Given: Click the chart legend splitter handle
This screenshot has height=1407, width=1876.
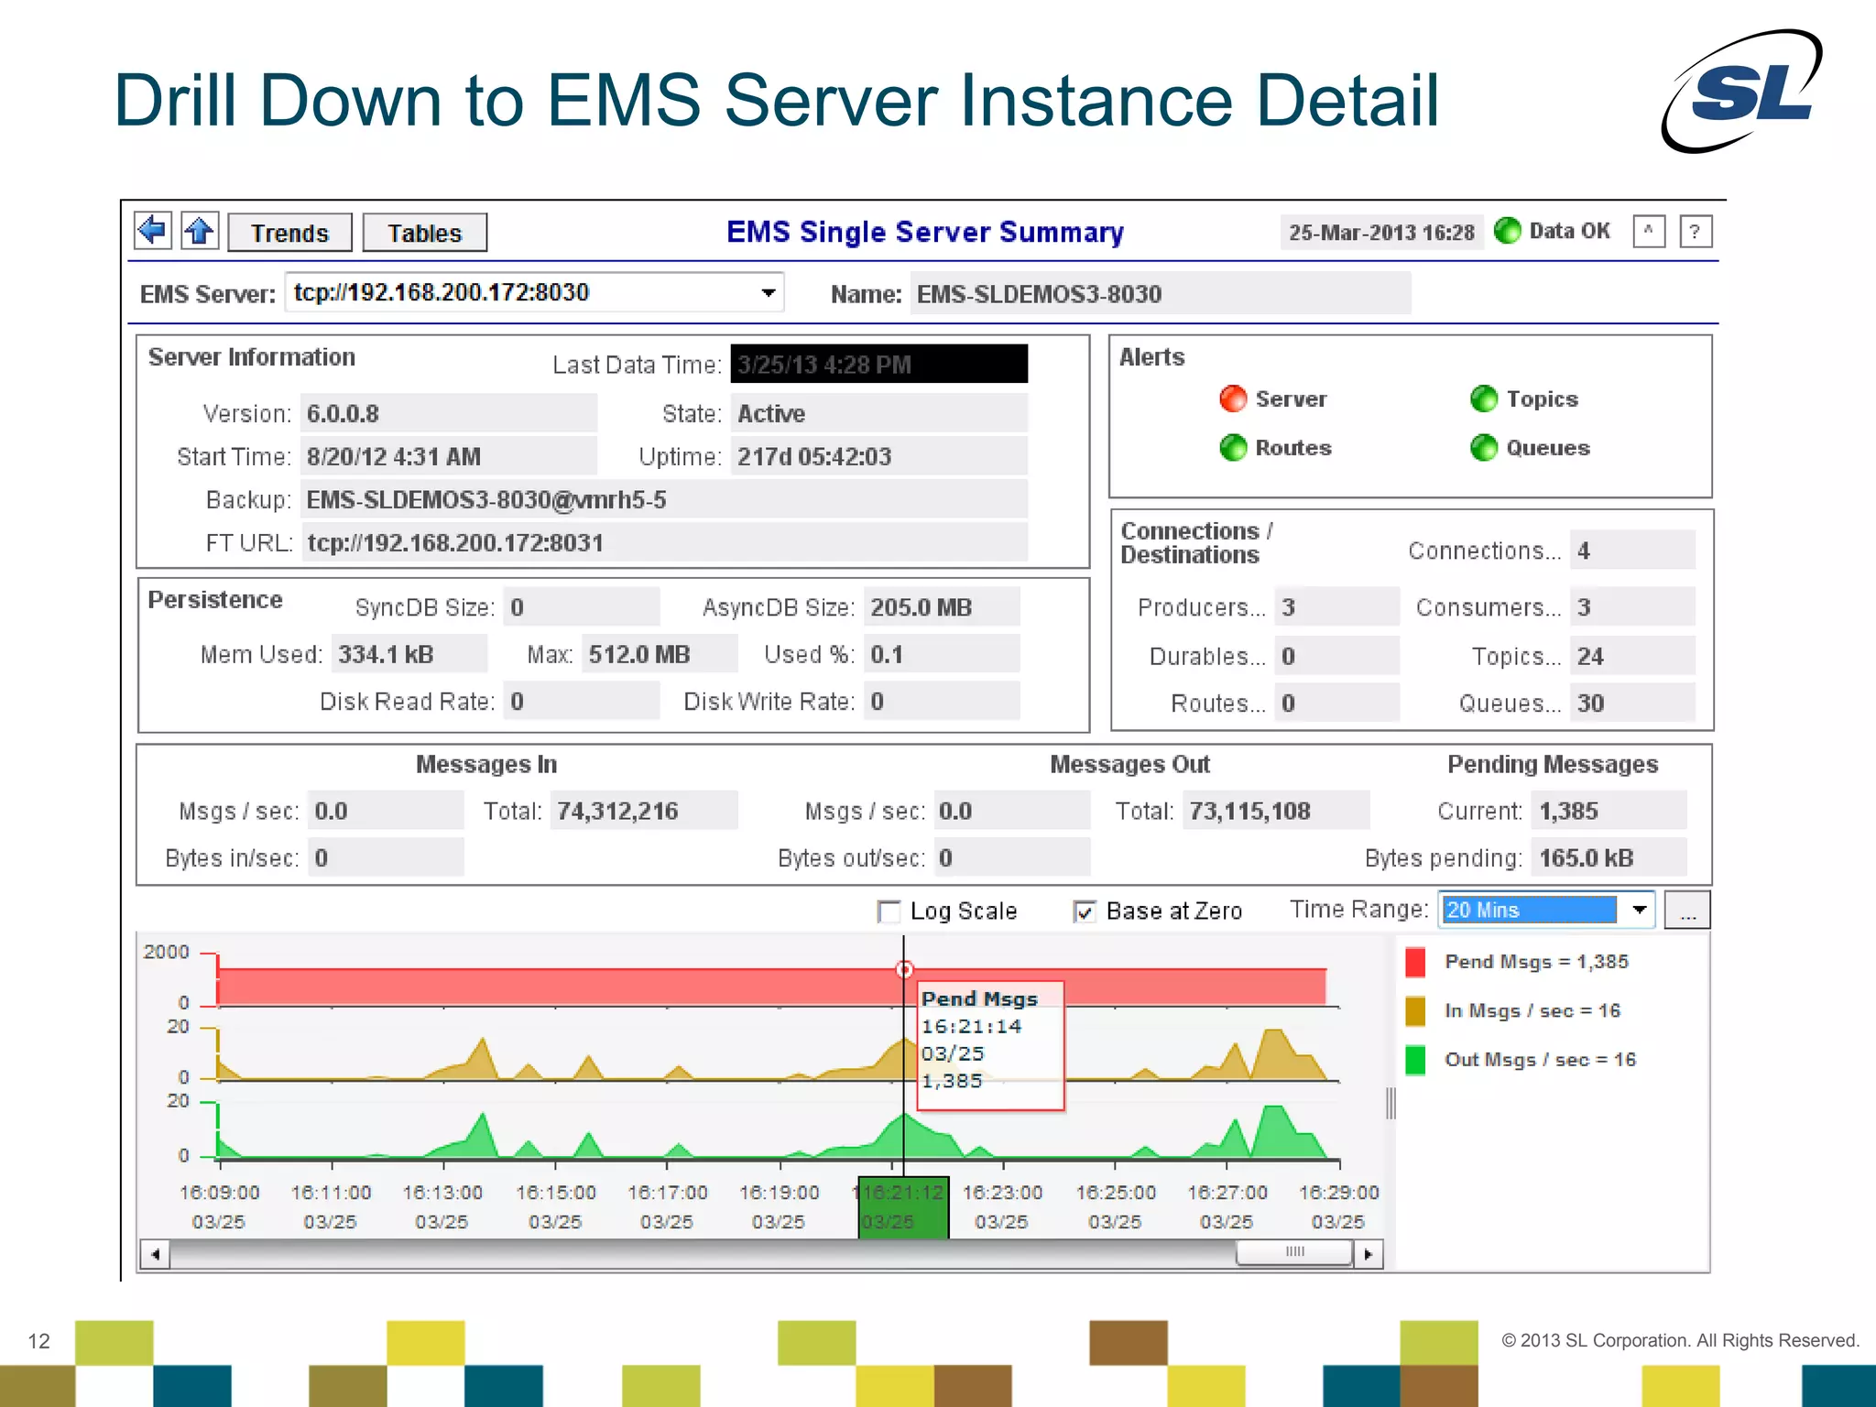Looking at the screenshot, I should pos(1391,1104).
